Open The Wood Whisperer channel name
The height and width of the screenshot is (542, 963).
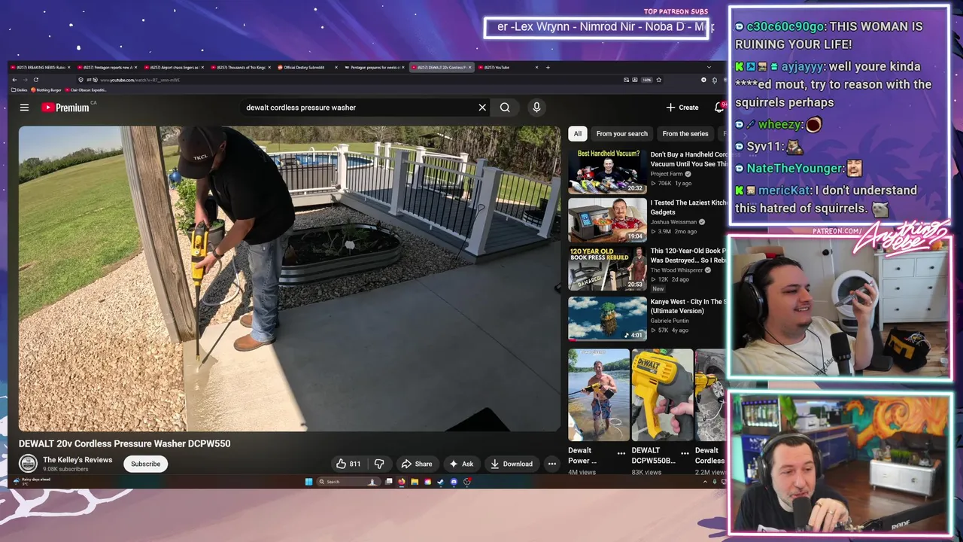pyautogui.click(x=677, y=270)
